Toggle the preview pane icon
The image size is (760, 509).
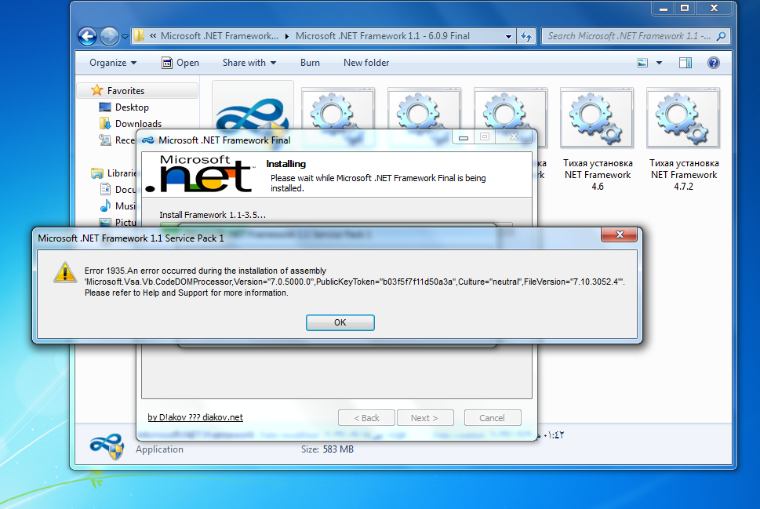[685, 63]
